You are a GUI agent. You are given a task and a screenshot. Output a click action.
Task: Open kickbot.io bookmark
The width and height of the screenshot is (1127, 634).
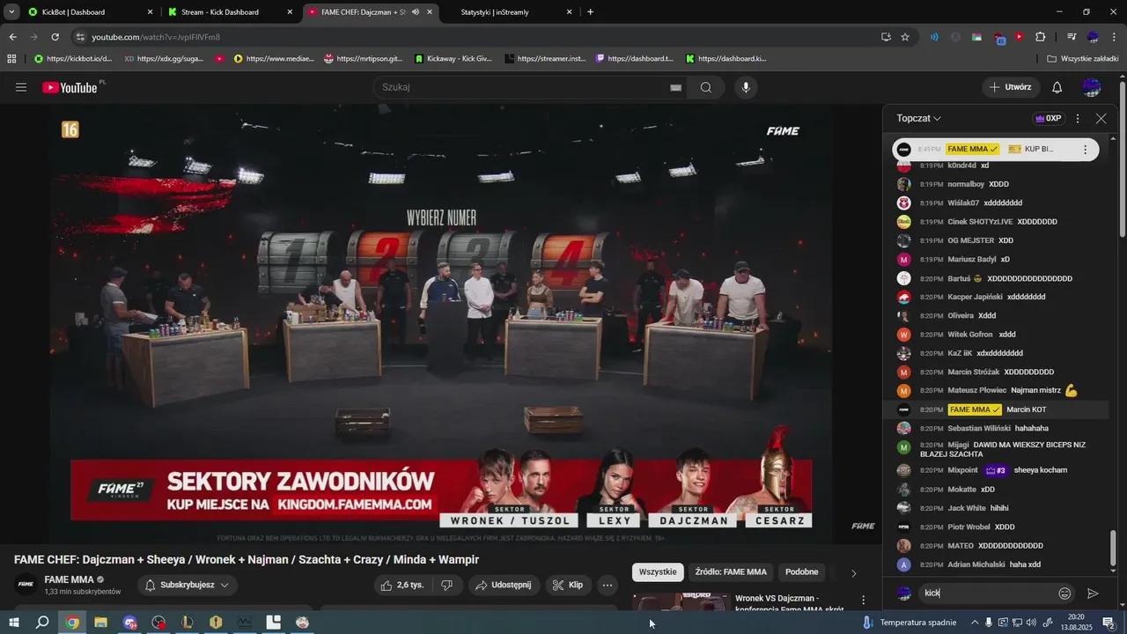pos(73,58)
